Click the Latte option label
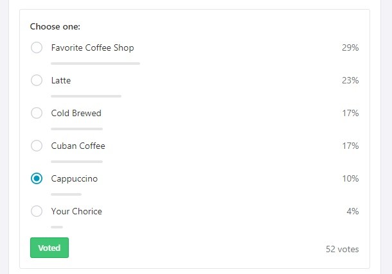The image size is (392, 274). 61,80
